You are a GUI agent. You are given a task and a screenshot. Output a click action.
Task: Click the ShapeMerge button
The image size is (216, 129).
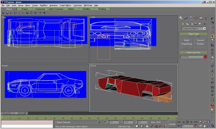pyautogui.click(x=186, y=44)
